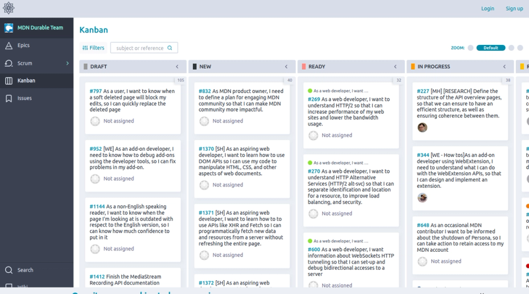Click the unassigned avatar on card #648
The width and height of the screenshot is (529, 294).
(x=422, y=261)
